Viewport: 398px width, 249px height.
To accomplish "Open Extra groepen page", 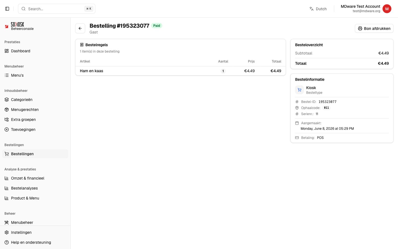I will pos(35,120).
